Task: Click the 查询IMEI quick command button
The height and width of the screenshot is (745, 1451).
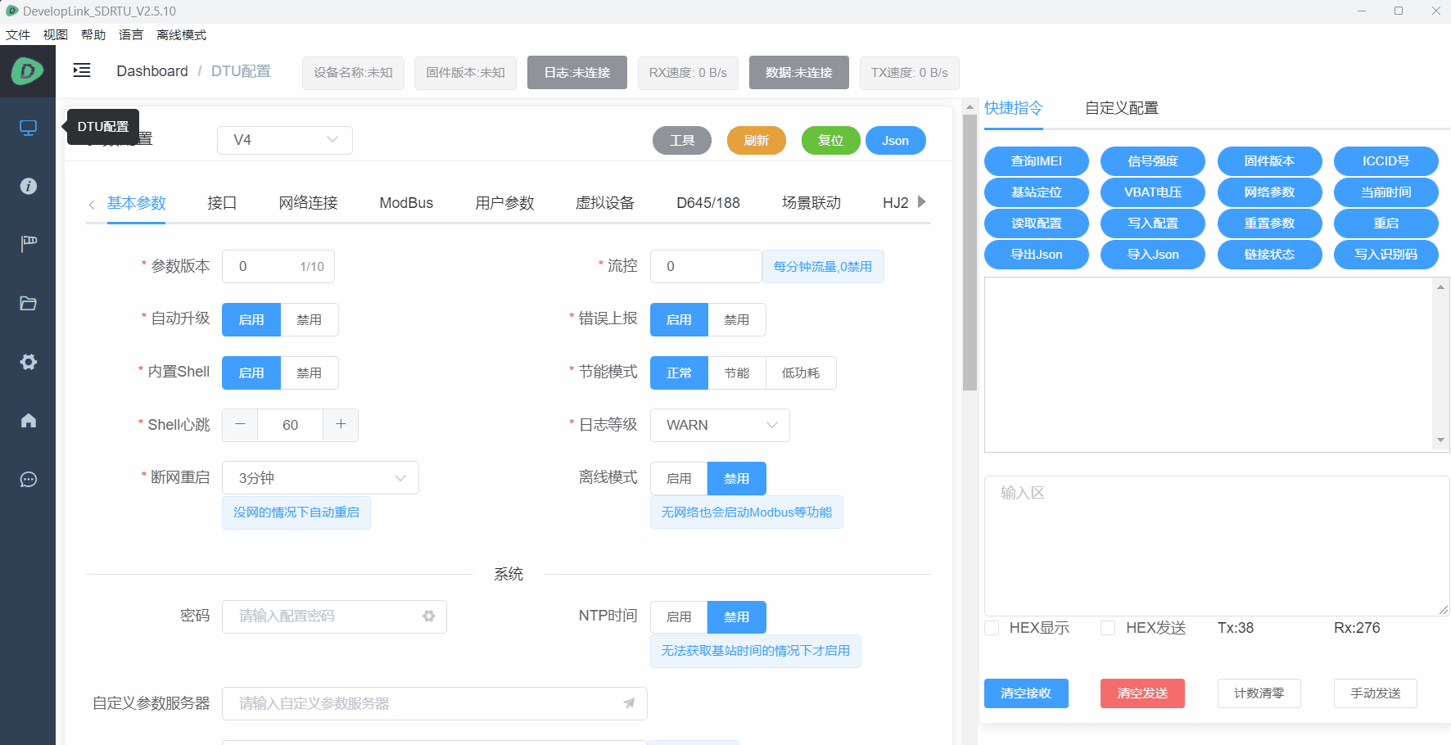Action: [x=1036, y=160]
